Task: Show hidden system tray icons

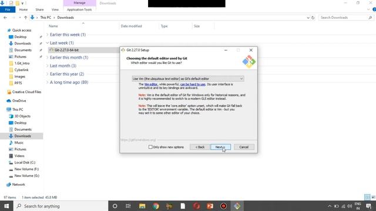Action: [x=330, y=206]
